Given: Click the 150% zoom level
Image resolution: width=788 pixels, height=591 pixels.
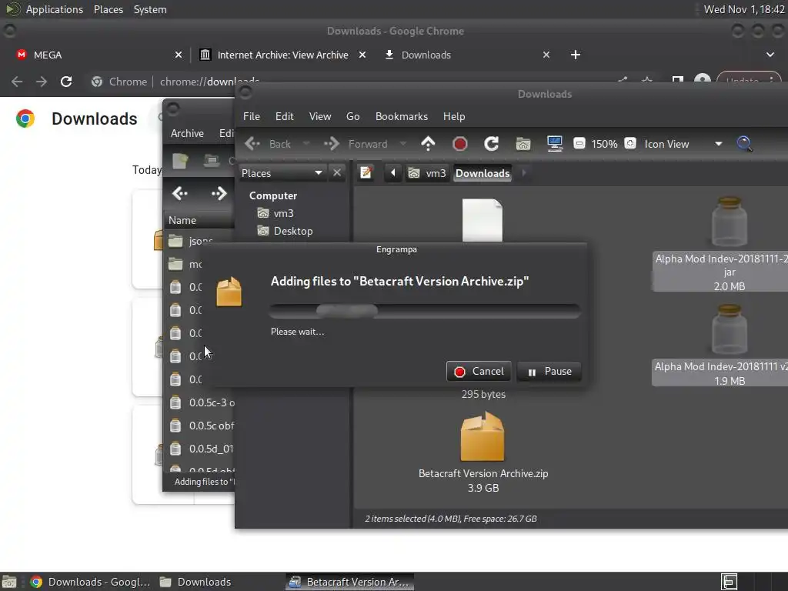Looking at the screenshot, I should 604,144.
